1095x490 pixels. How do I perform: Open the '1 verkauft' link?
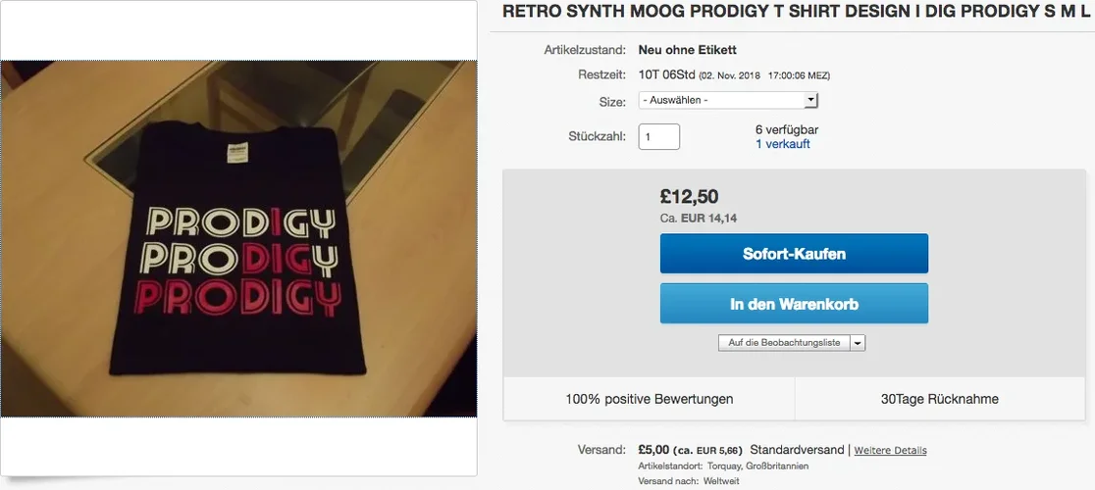click(782, 144)
